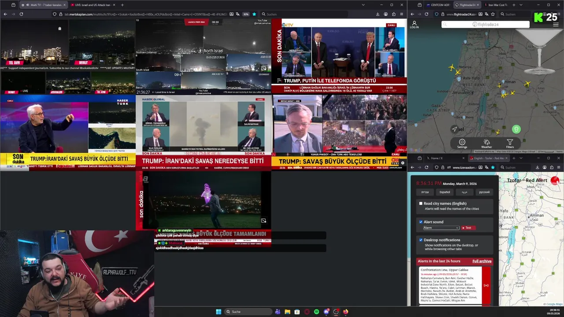Open Multi TV browser application menu
Screen dimensions: 564x317
pos(401,14)
